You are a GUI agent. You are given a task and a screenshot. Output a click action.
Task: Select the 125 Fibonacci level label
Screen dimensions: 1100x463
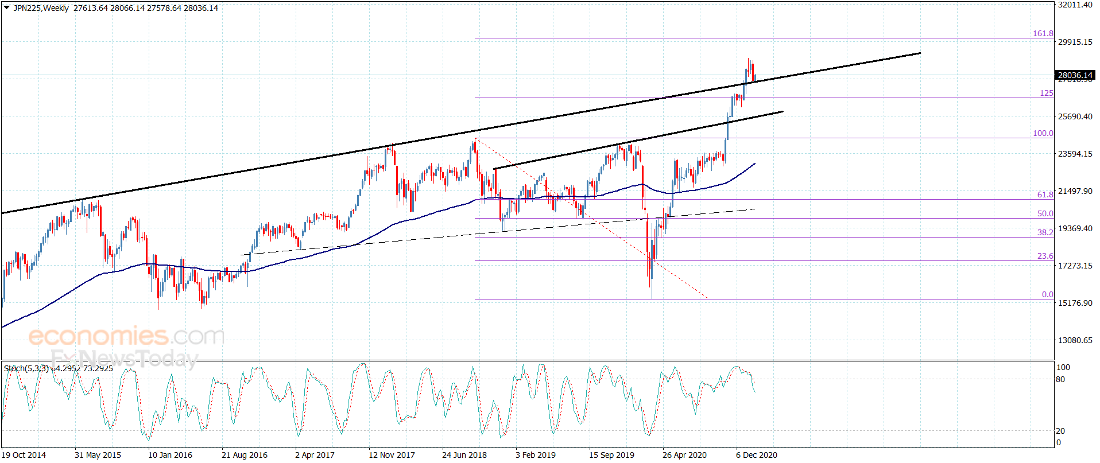[1047, 93]
